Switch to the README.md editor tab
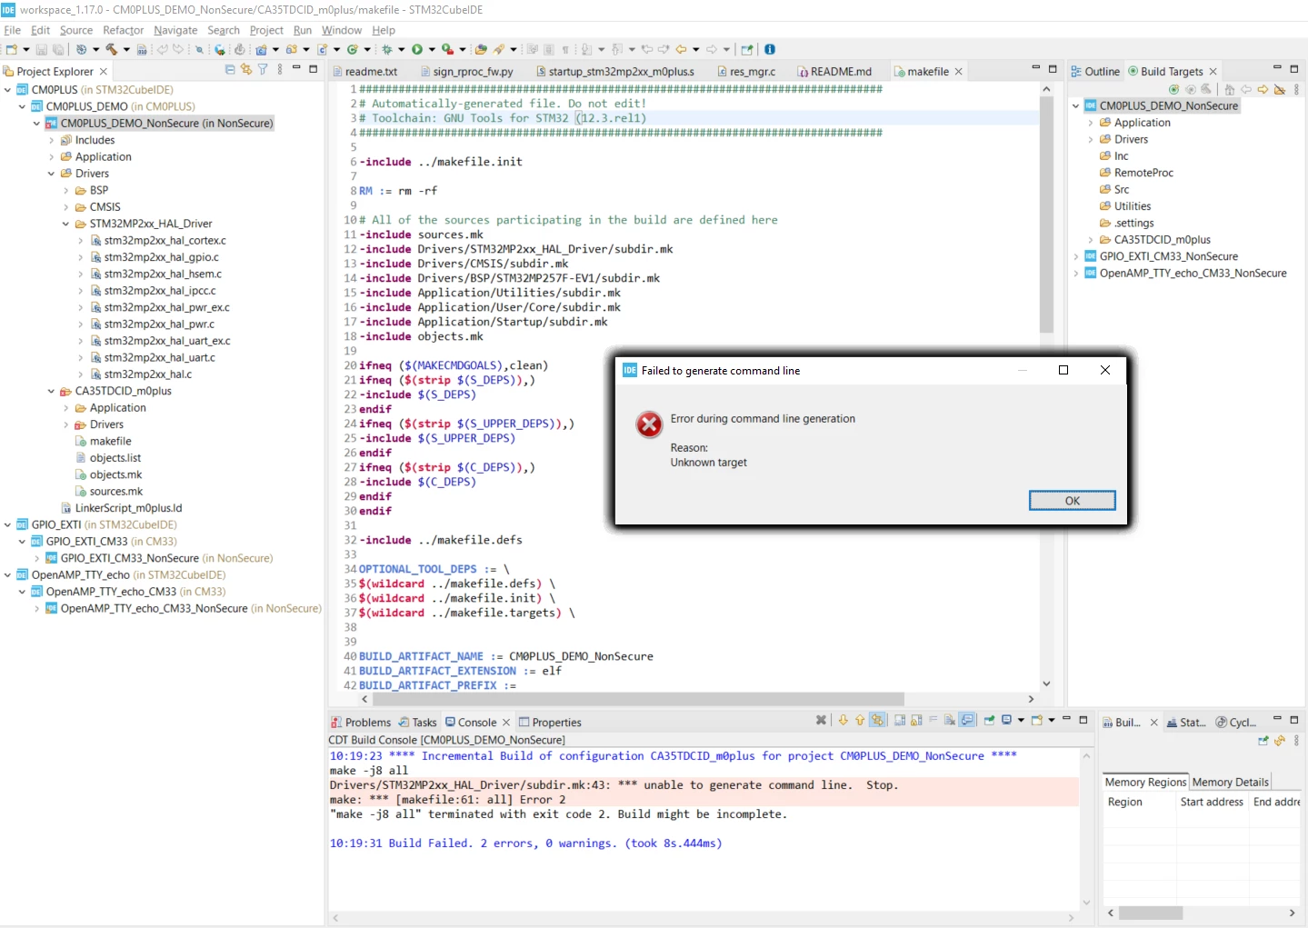 (x=834, y=72)
